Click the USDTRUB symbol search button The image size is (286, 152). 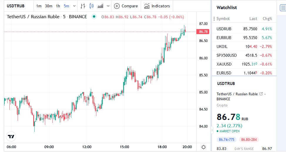(16, 6)
